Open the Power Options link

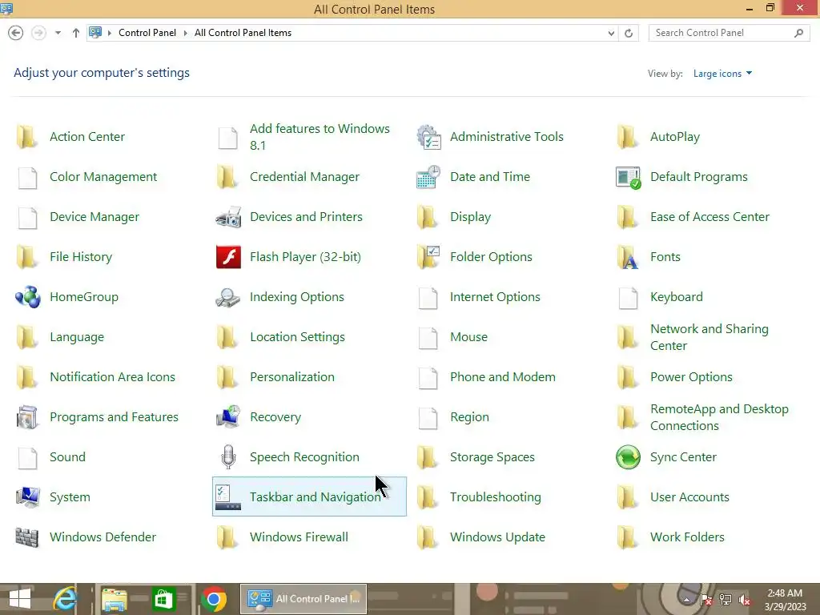691,377
